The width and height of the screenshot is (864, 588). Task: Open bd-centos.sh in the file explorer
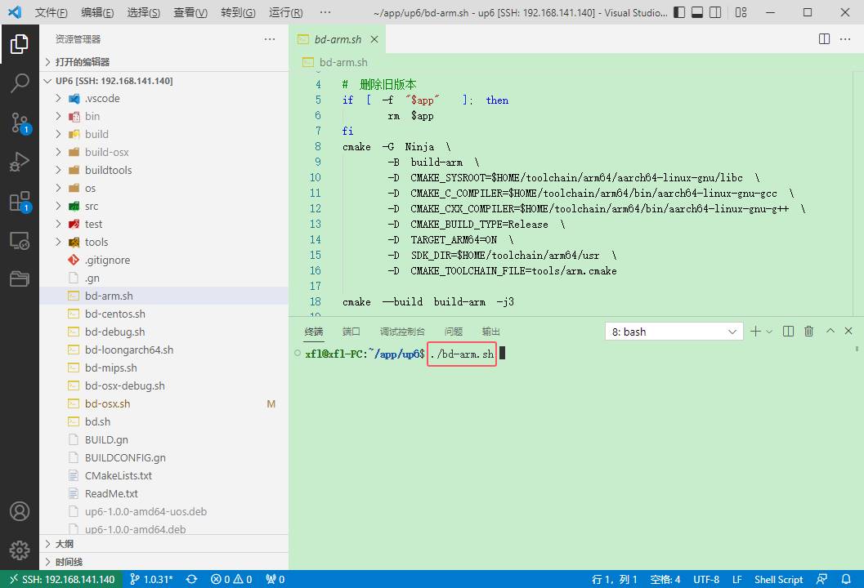(114, 314)
